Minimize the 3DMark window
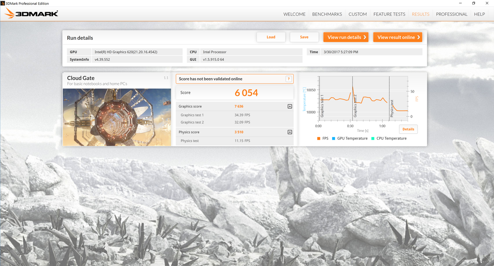The width and height of the screenshot is (494, 266). 460,3
